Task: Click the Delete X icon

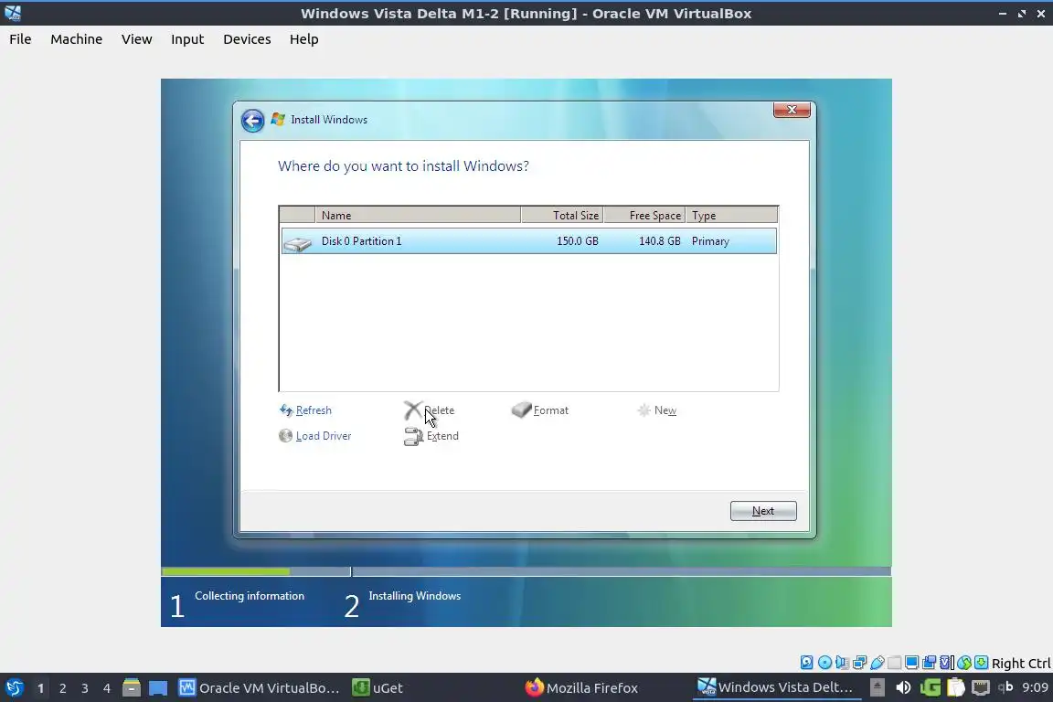Action: (413, 409)
